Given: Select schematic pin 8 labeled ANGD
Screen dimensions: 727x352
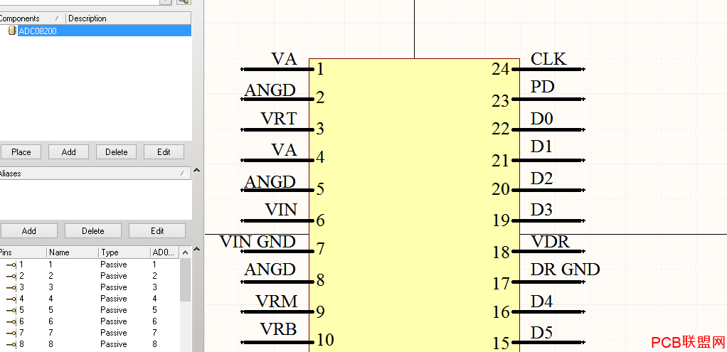Looking at the screenshot, I should tap(277, 282).
